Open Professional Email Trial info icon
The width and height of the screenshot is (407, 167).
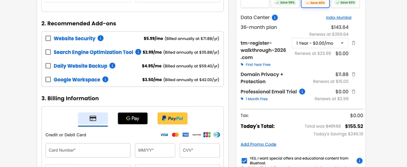302,92
